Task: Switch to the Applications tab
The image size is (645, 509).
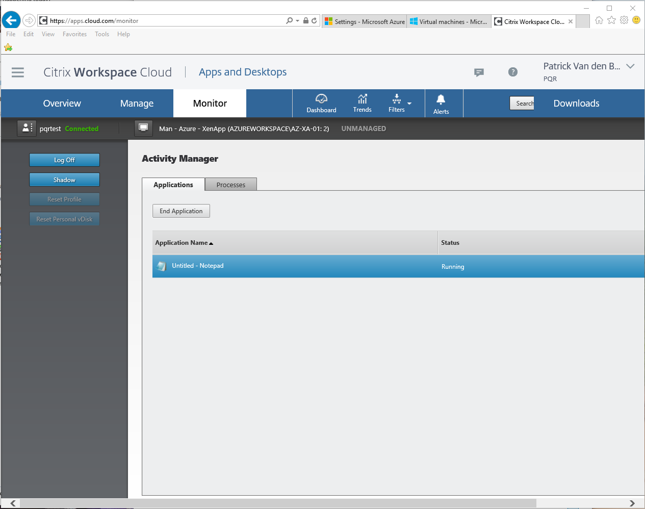Action: 173,185
